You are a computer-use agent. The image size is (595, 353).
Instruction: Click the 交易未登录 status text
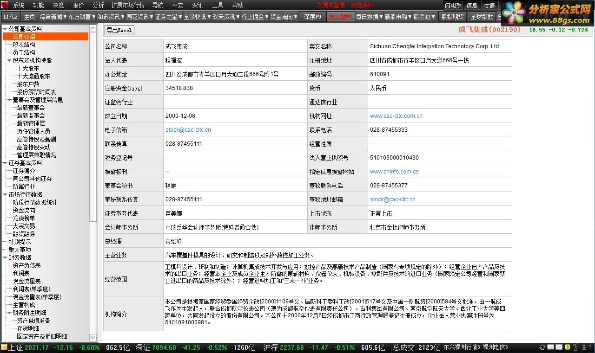331,6
